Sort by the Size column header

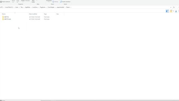(x=58, y=14)
